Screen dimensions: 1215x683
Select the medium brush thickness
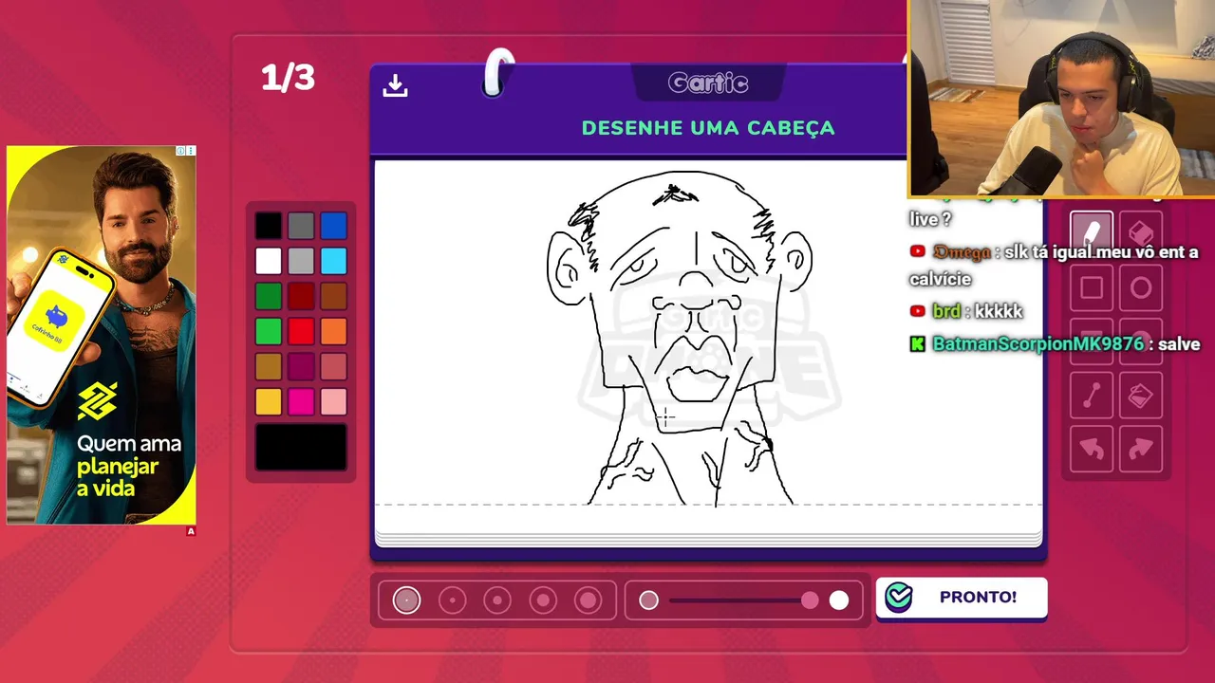pyautogui.click(x=497, y=600)
